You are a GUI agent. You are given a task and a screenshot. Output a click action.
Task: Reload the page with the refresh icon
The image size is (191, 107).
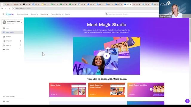[9, 9]
